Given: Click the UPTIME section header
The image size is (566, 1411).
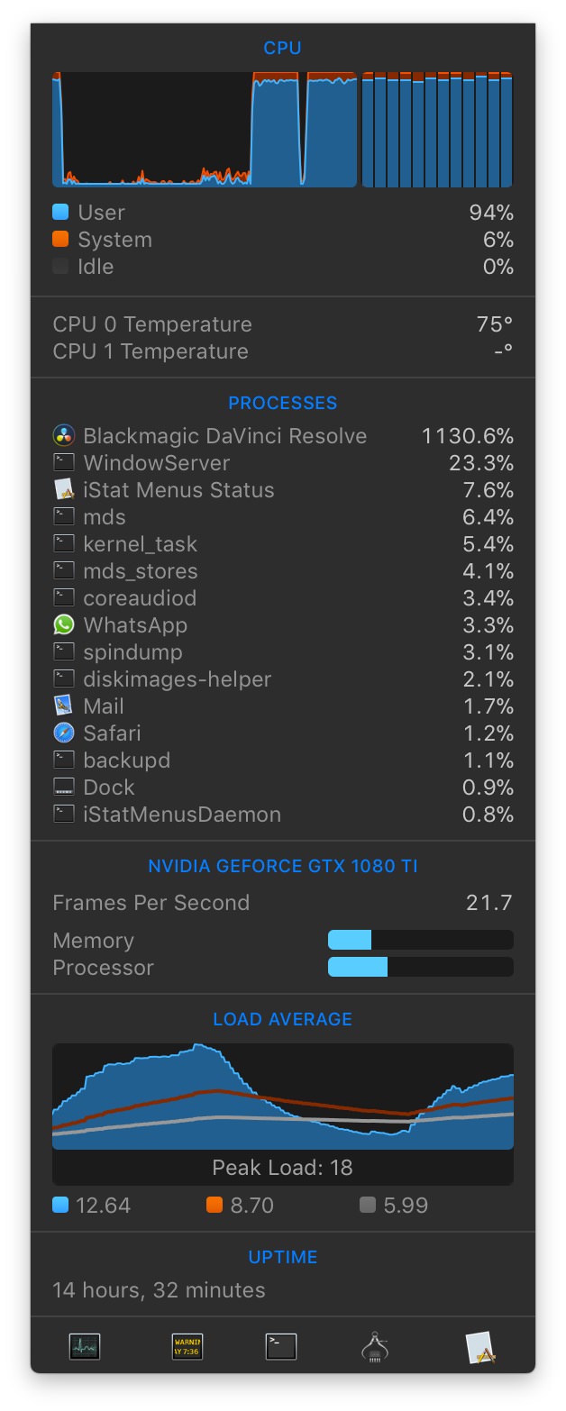Looking at the screenshot, I should coord(282,1257).
